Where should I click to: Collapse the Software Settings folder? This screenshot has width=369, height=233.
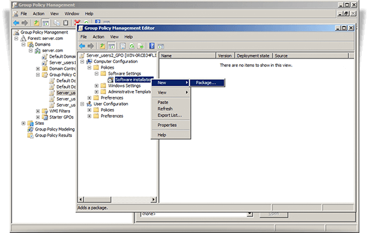[96, 74]
